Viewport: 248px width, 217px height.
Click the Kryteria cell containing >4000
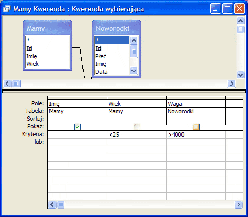pyautogui.click(x=196, y=135)
